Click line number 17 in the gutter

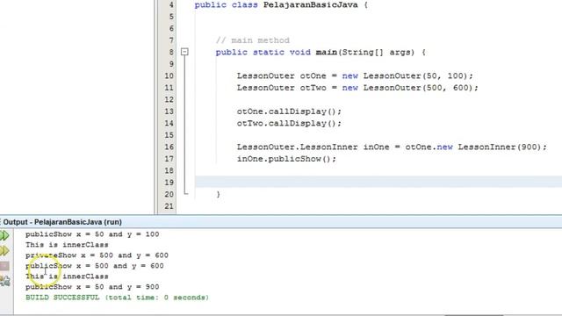[169, 159]
